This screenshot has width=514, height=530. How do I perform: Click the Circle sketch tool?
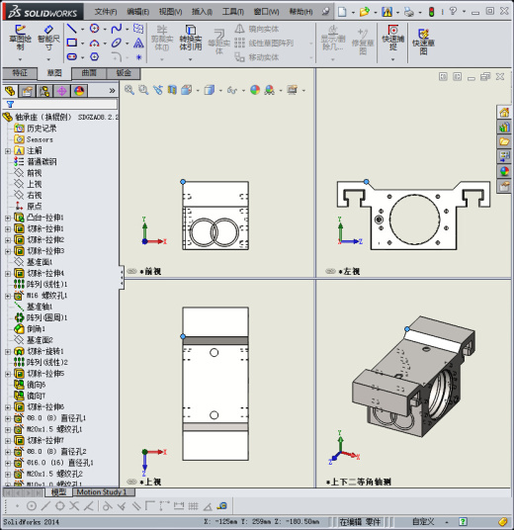(x=94, y=29)
